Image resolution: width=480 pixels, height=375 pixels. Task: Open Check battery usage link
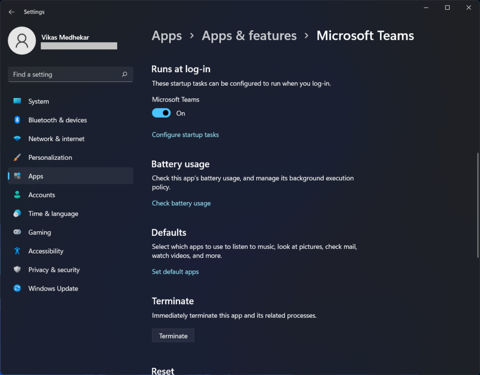coord(181,203)
